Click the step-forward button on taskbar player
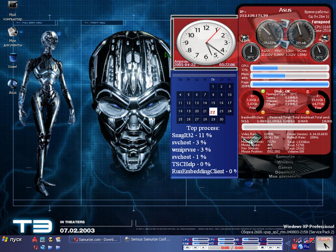 tap(270, 248)
